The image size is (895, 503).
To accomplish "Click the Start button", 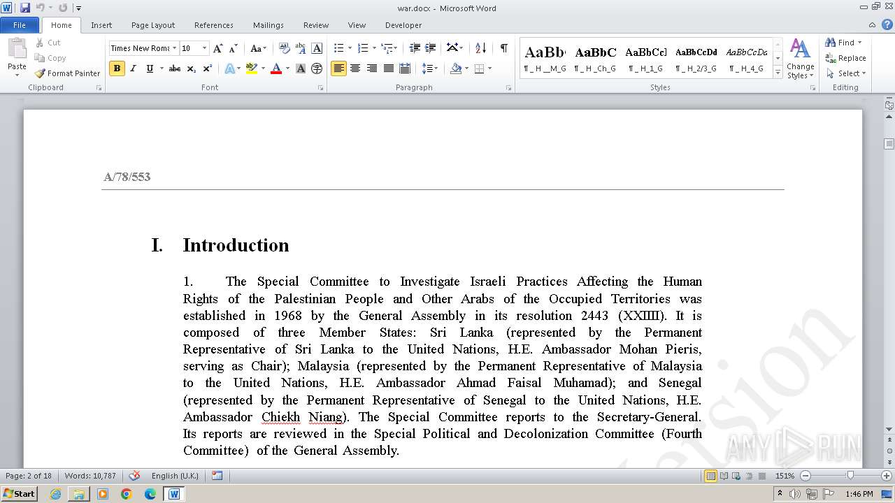I will pyautogui.click(x=19, y=494).
